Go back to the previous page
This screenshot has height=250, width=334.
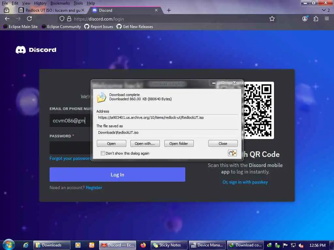(7, 19)
